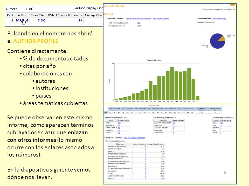Open document count for GERIATRICS & GERONTOLOGY

[145, 147]
